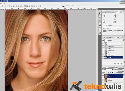Switch to the Navigator tab
Viewport: 125px width, 91px height.
(x=105, y=12)
